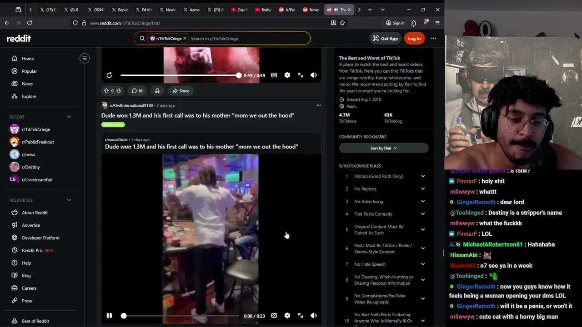Image resolution: width=582 pixels, height=327 pixels.
Task: Click the Log In button
Action: point(414,39)
